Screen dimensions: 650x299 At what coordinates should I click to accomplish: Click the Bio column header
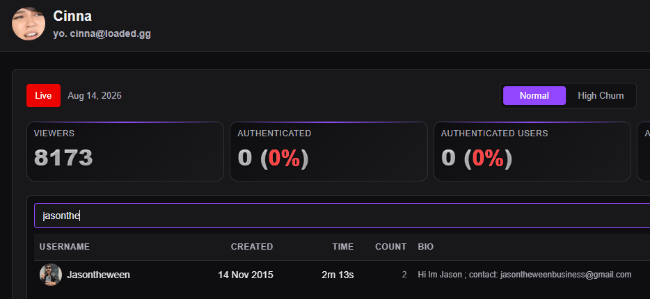tap(426, 247)
